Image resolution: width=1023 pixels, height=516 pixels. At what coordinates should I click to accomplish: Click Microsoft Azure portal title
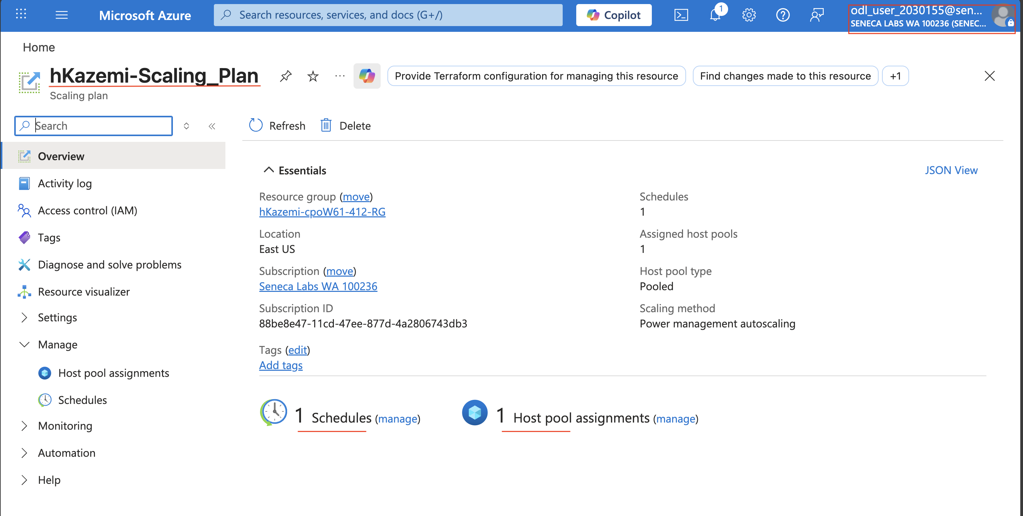tap(145, 15)
